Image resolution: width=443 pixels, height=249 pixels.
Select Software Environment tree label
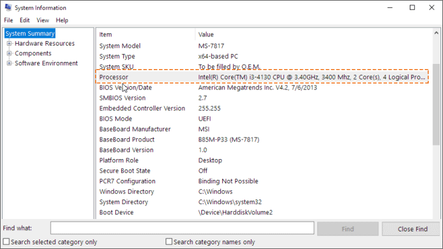pos(46,63)
